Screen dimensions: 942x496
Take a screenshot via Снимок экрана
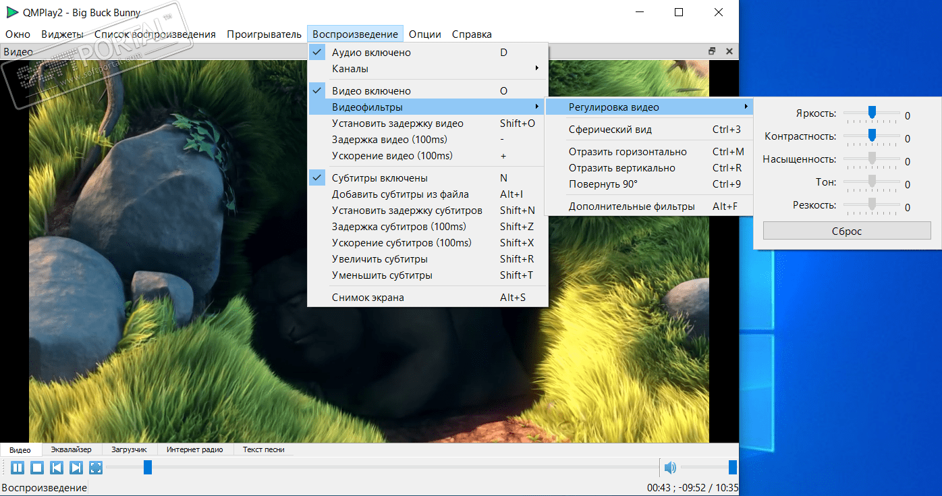click(x=428, y=298)
